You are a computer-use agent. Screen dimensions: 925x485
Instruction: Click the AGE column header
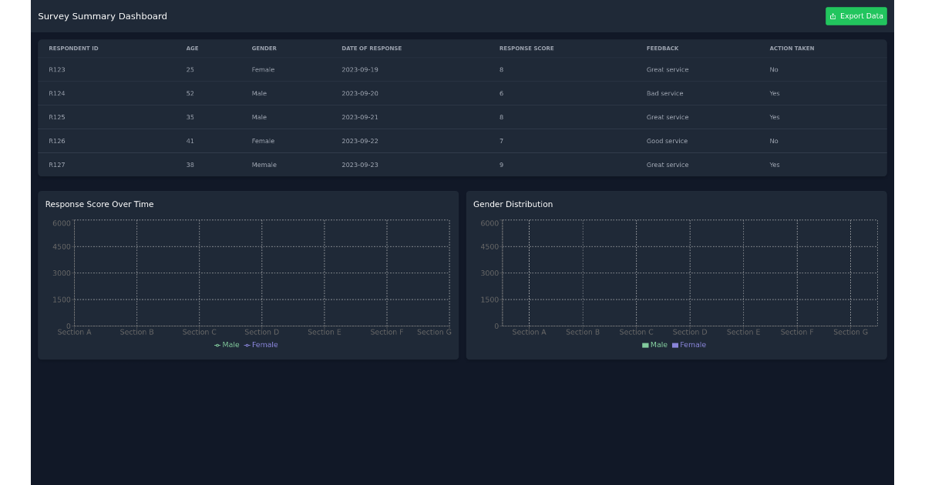[192, 48]
